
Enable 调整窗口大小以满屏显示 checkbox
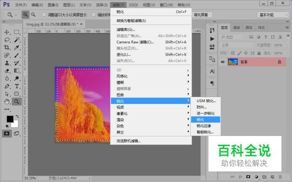(44, 14)
